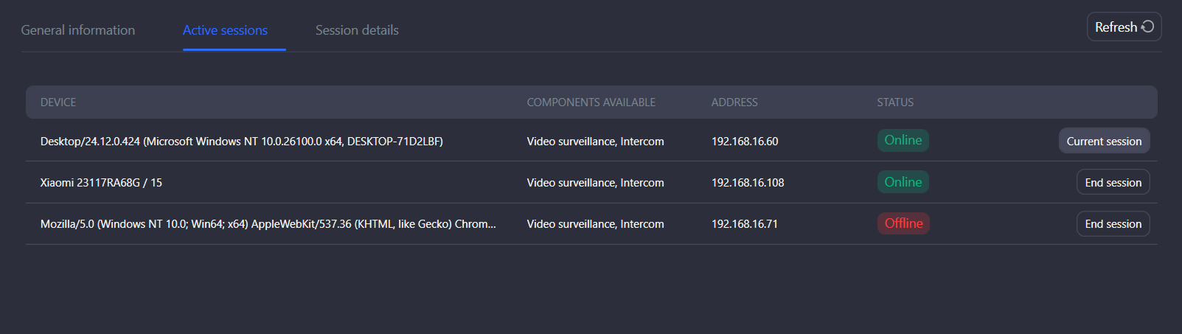Click the Refresh button with circular arrow
1182x334 pixels.
(x=1123, y=27)
